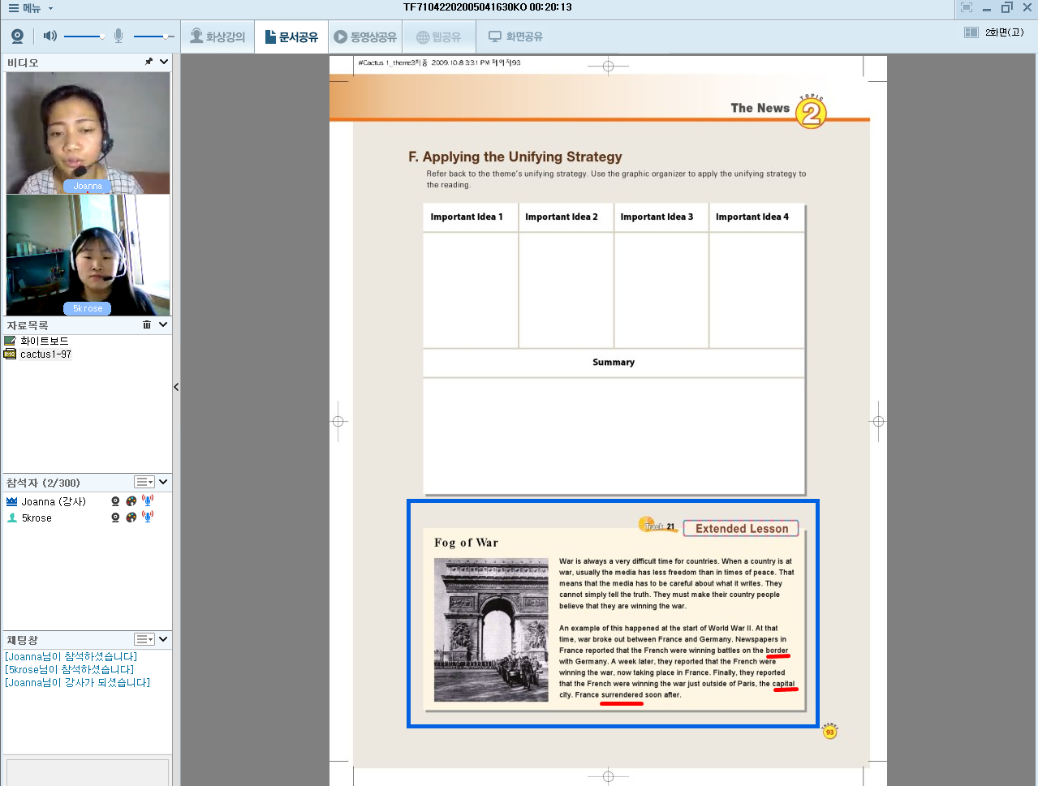Switch to the 화상강의 tab

coord(218,37)
